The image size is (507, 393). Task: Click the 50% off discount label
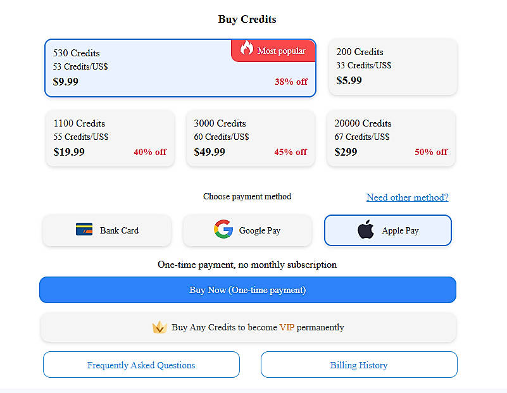click(x=431, y=152)
